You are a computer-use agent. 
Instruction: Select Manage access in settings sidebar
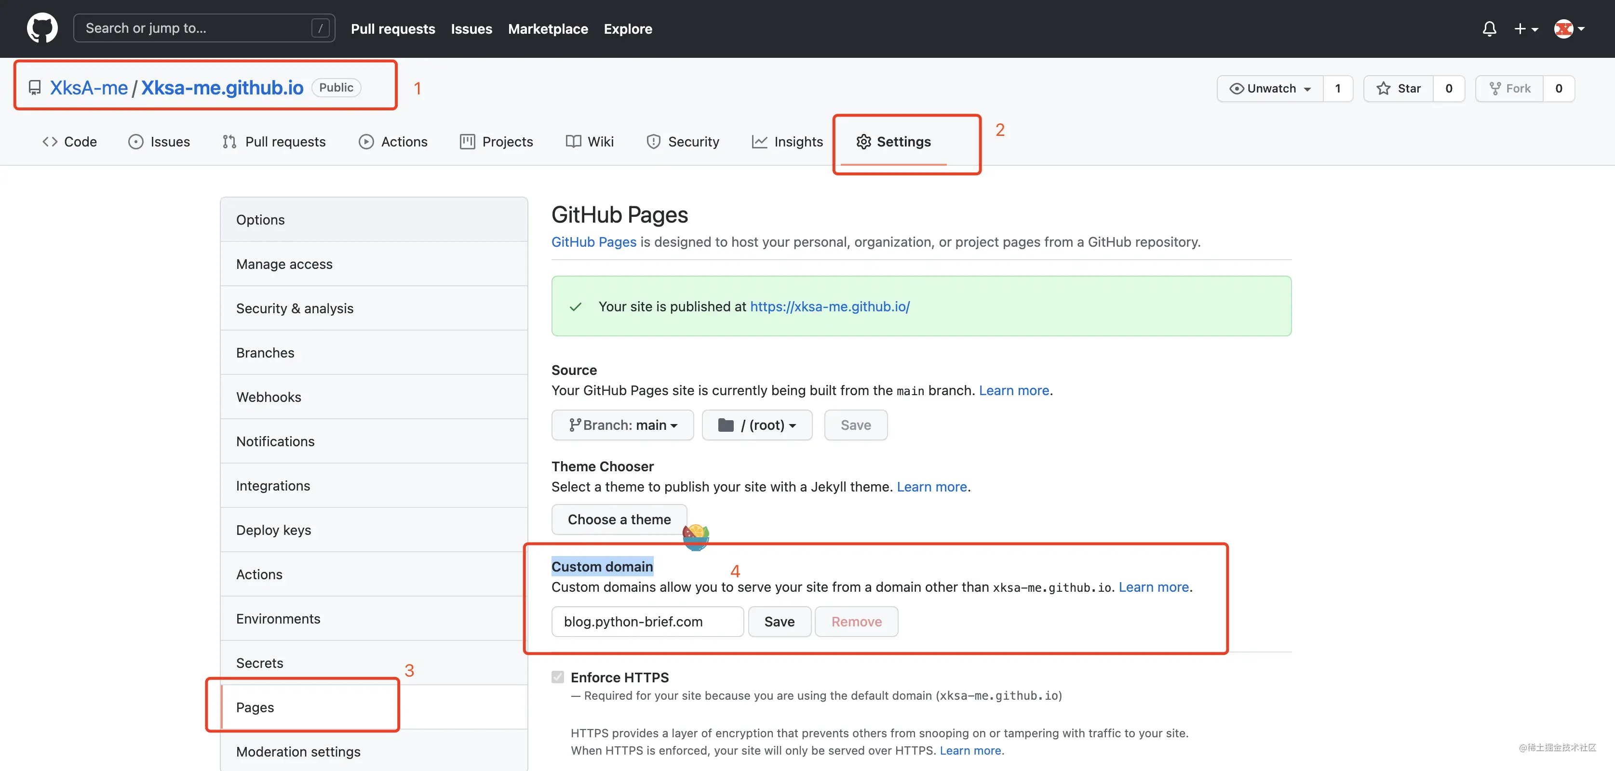coord(374,264)
